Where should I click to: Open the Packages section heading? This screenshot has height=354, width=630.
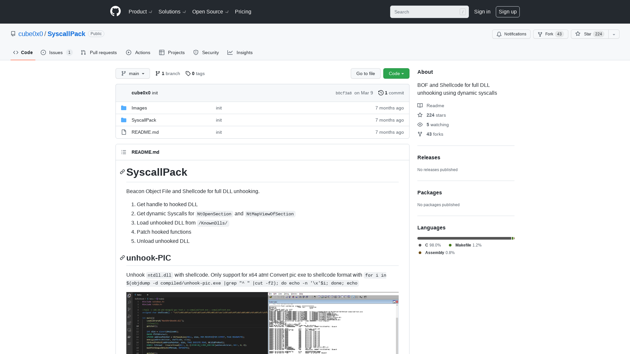pyautogui.click(x=430, y=192)
